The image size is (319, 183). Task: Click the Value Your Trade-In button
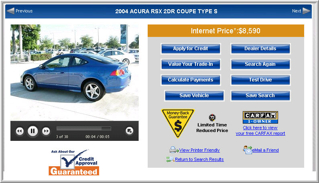pos(191,64)
